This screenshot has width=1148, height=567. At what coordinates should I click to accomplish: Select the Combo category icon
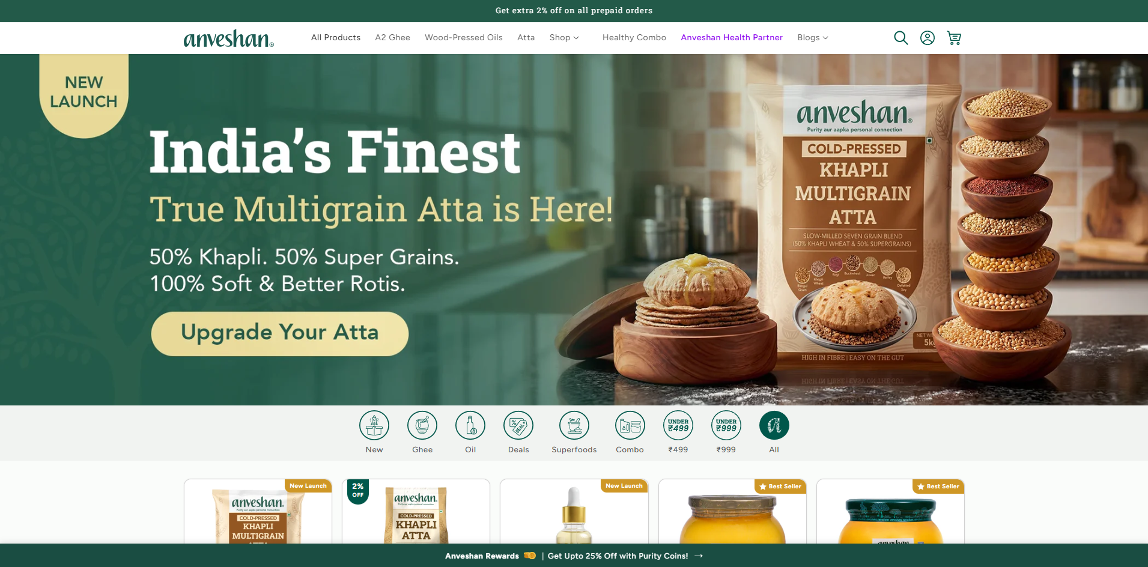(x=630, y=426)
